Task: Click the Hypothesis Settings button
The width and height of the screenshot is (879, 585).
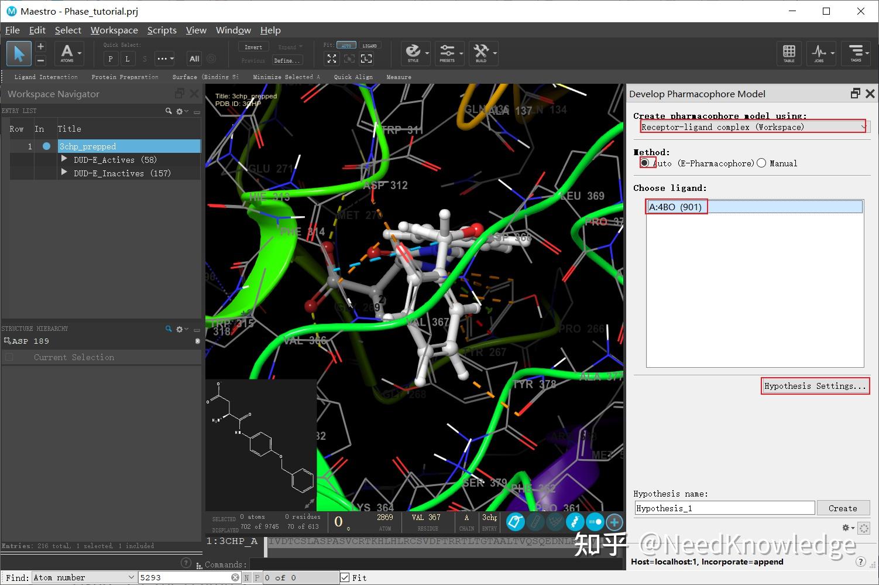Action: point(815,385)
